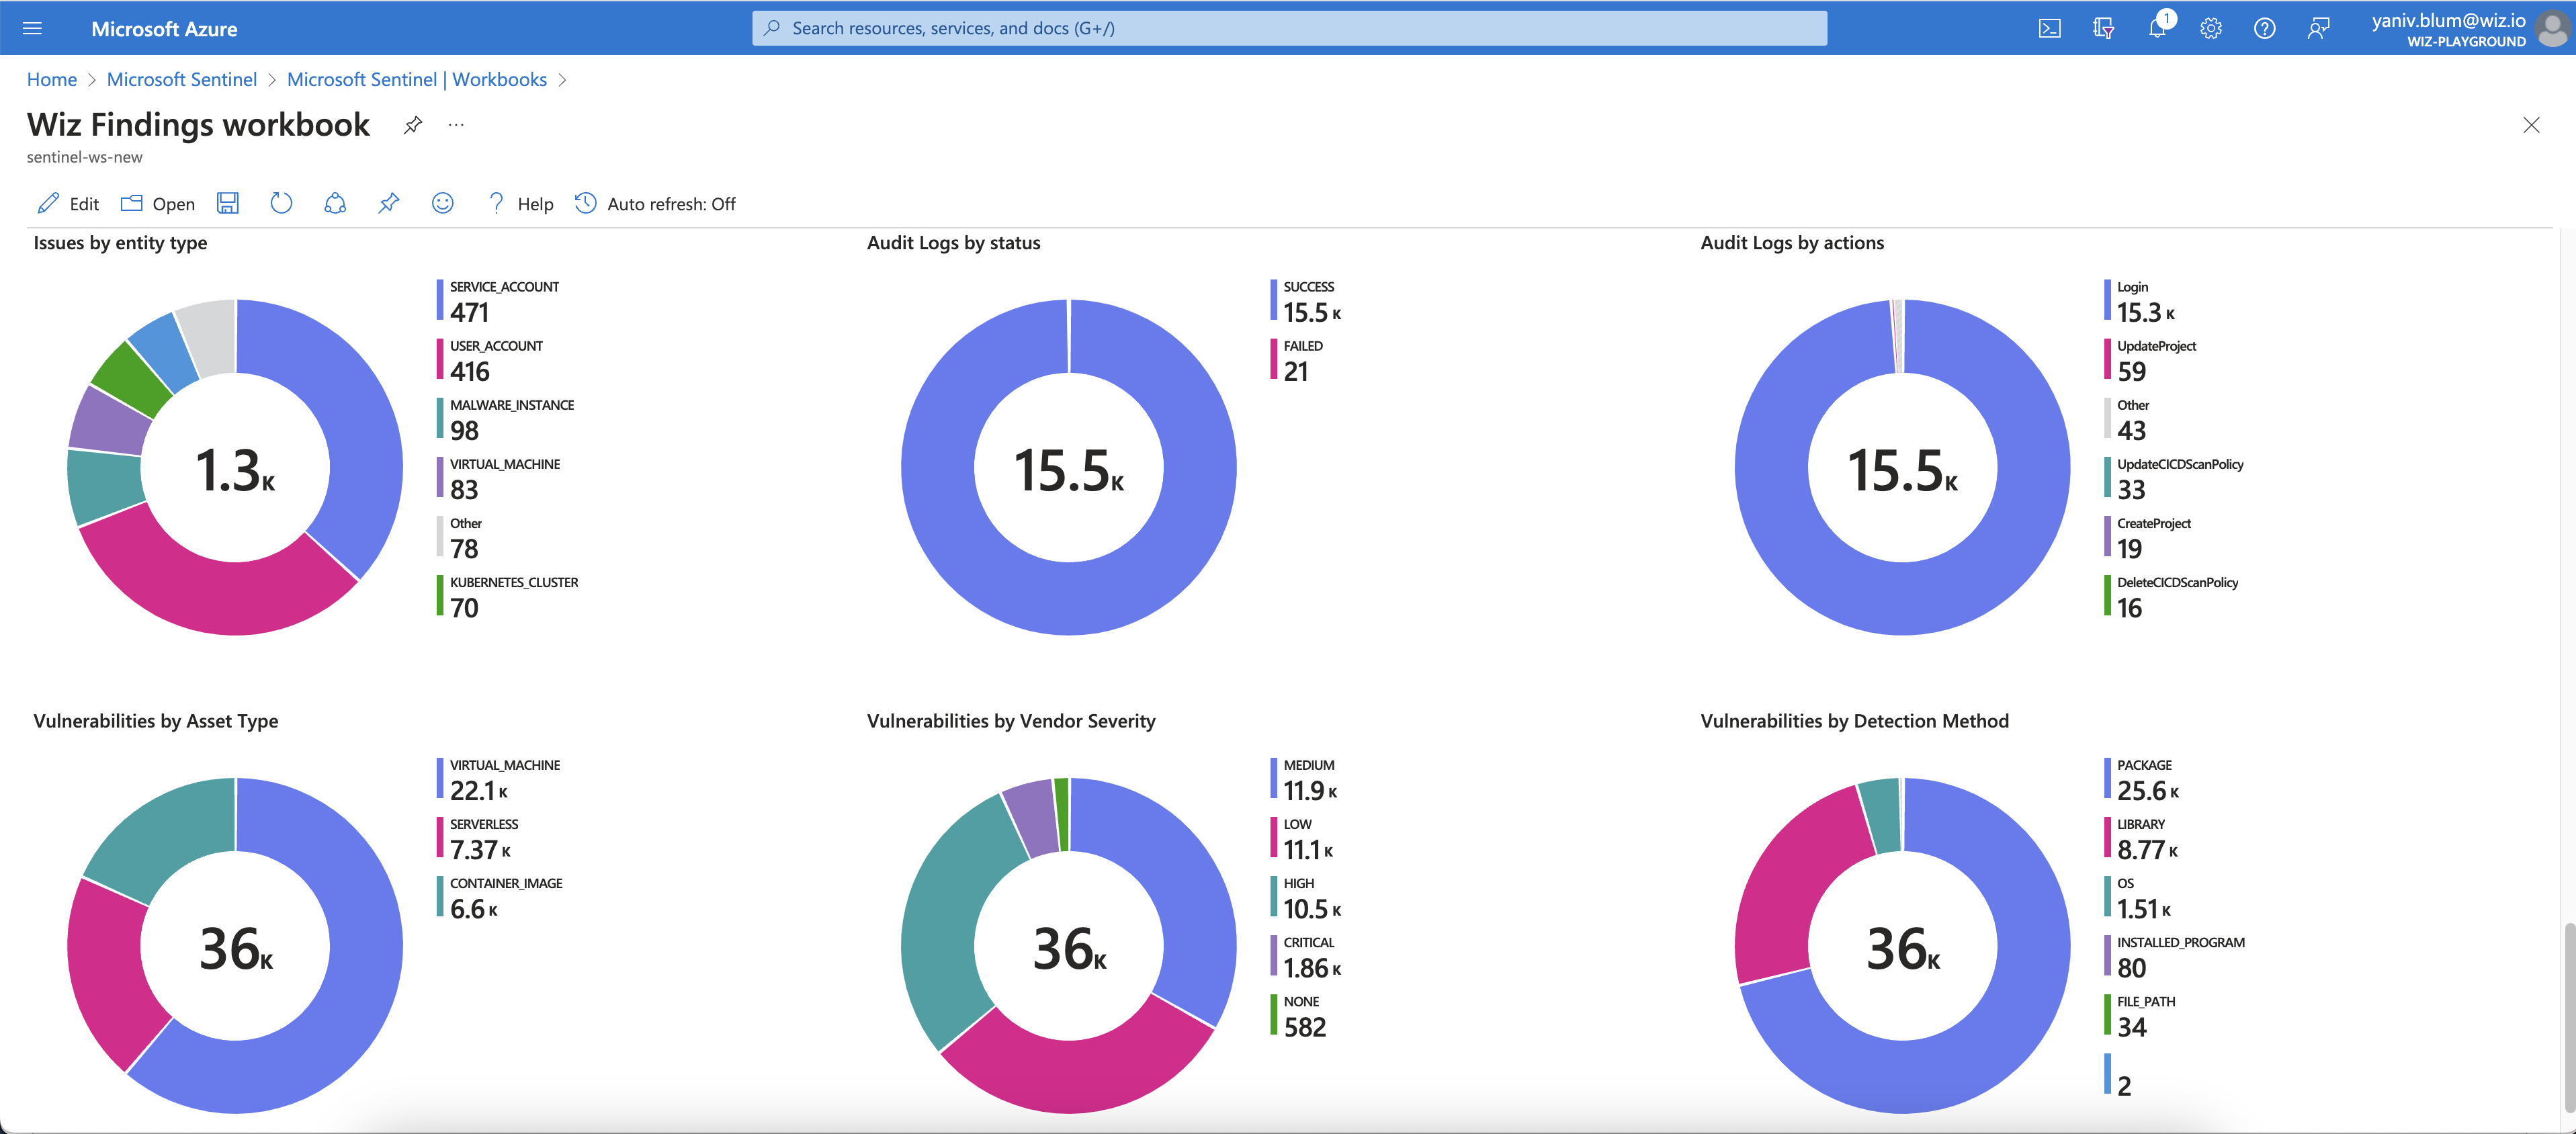Select the LIBRARY 8.77K legend entry

(2141, 838)
